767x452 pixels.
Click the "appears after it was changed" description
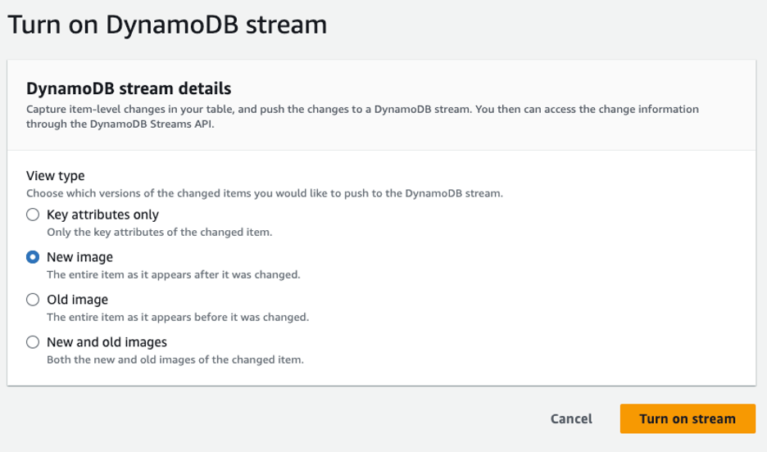click(x=173, y=274)
